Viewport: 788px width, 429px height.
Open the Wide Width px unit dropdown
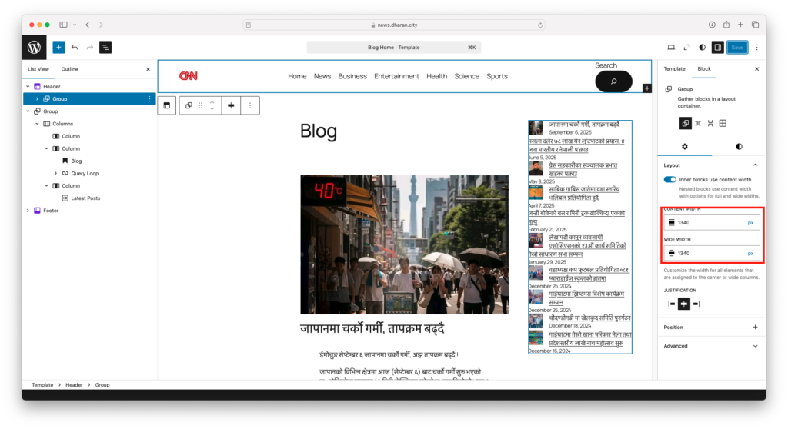(750, 253)
